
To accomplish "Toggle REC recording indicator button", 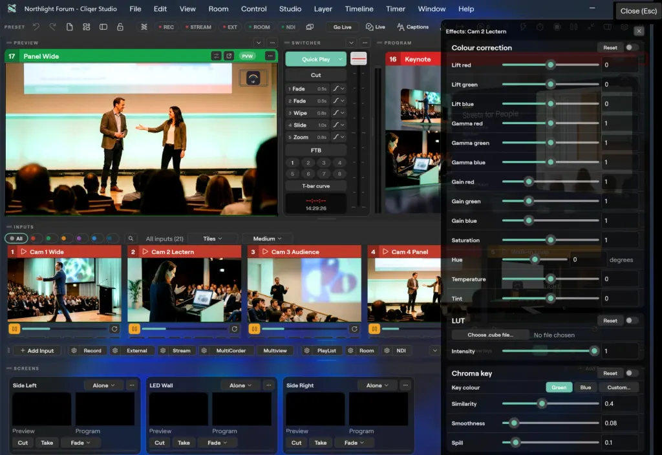I will 166,26.
